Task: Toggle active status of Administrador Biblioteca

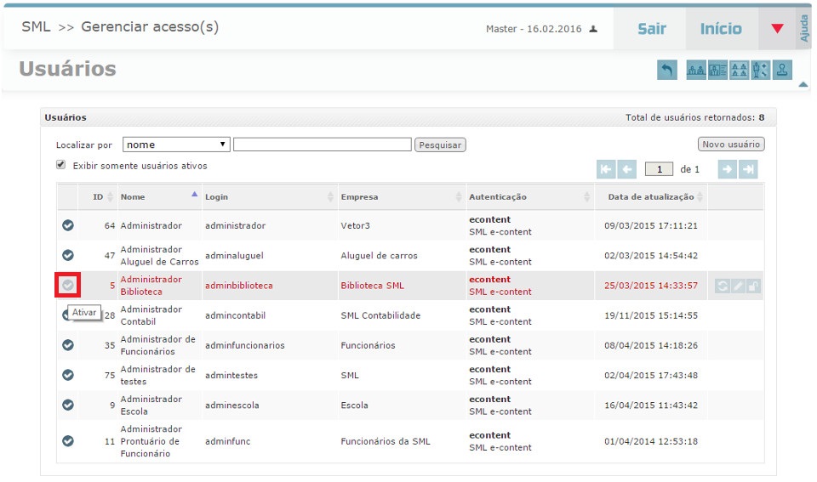Action: click(x=68, y=286)
